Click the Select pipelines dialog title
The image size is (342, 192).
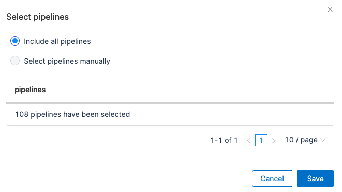pyautogui.click(x=38, y=17)
